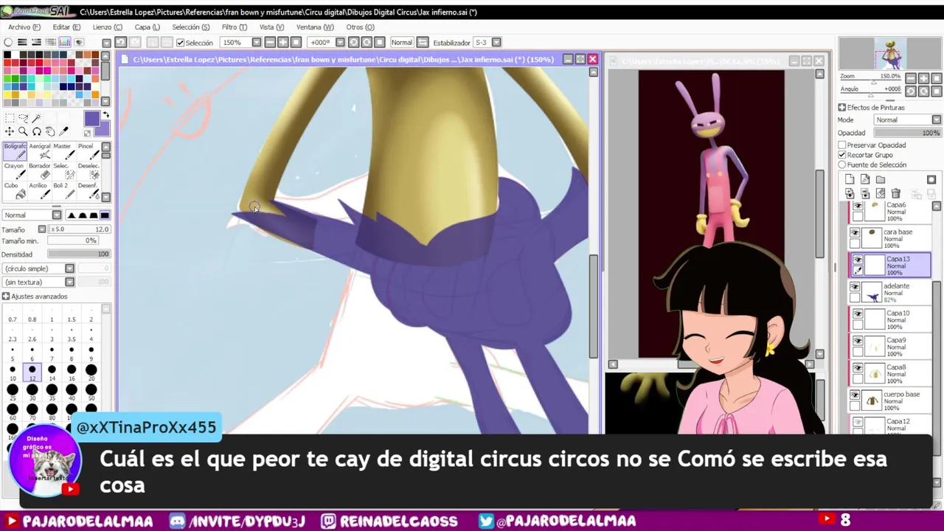Open the (círculo simple) brush shape dropdown
The image size is (944, 531).
point(69,268)
